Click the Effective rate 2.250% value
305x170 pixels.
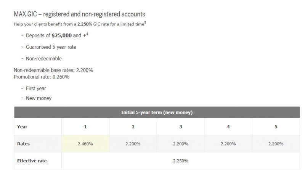[x=181, y=161]
